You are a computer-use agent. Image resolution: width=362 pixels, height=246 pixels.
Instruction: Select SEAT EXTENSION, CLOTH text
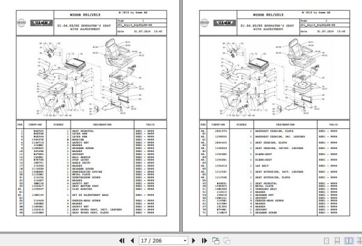click(x=273, y=177)
